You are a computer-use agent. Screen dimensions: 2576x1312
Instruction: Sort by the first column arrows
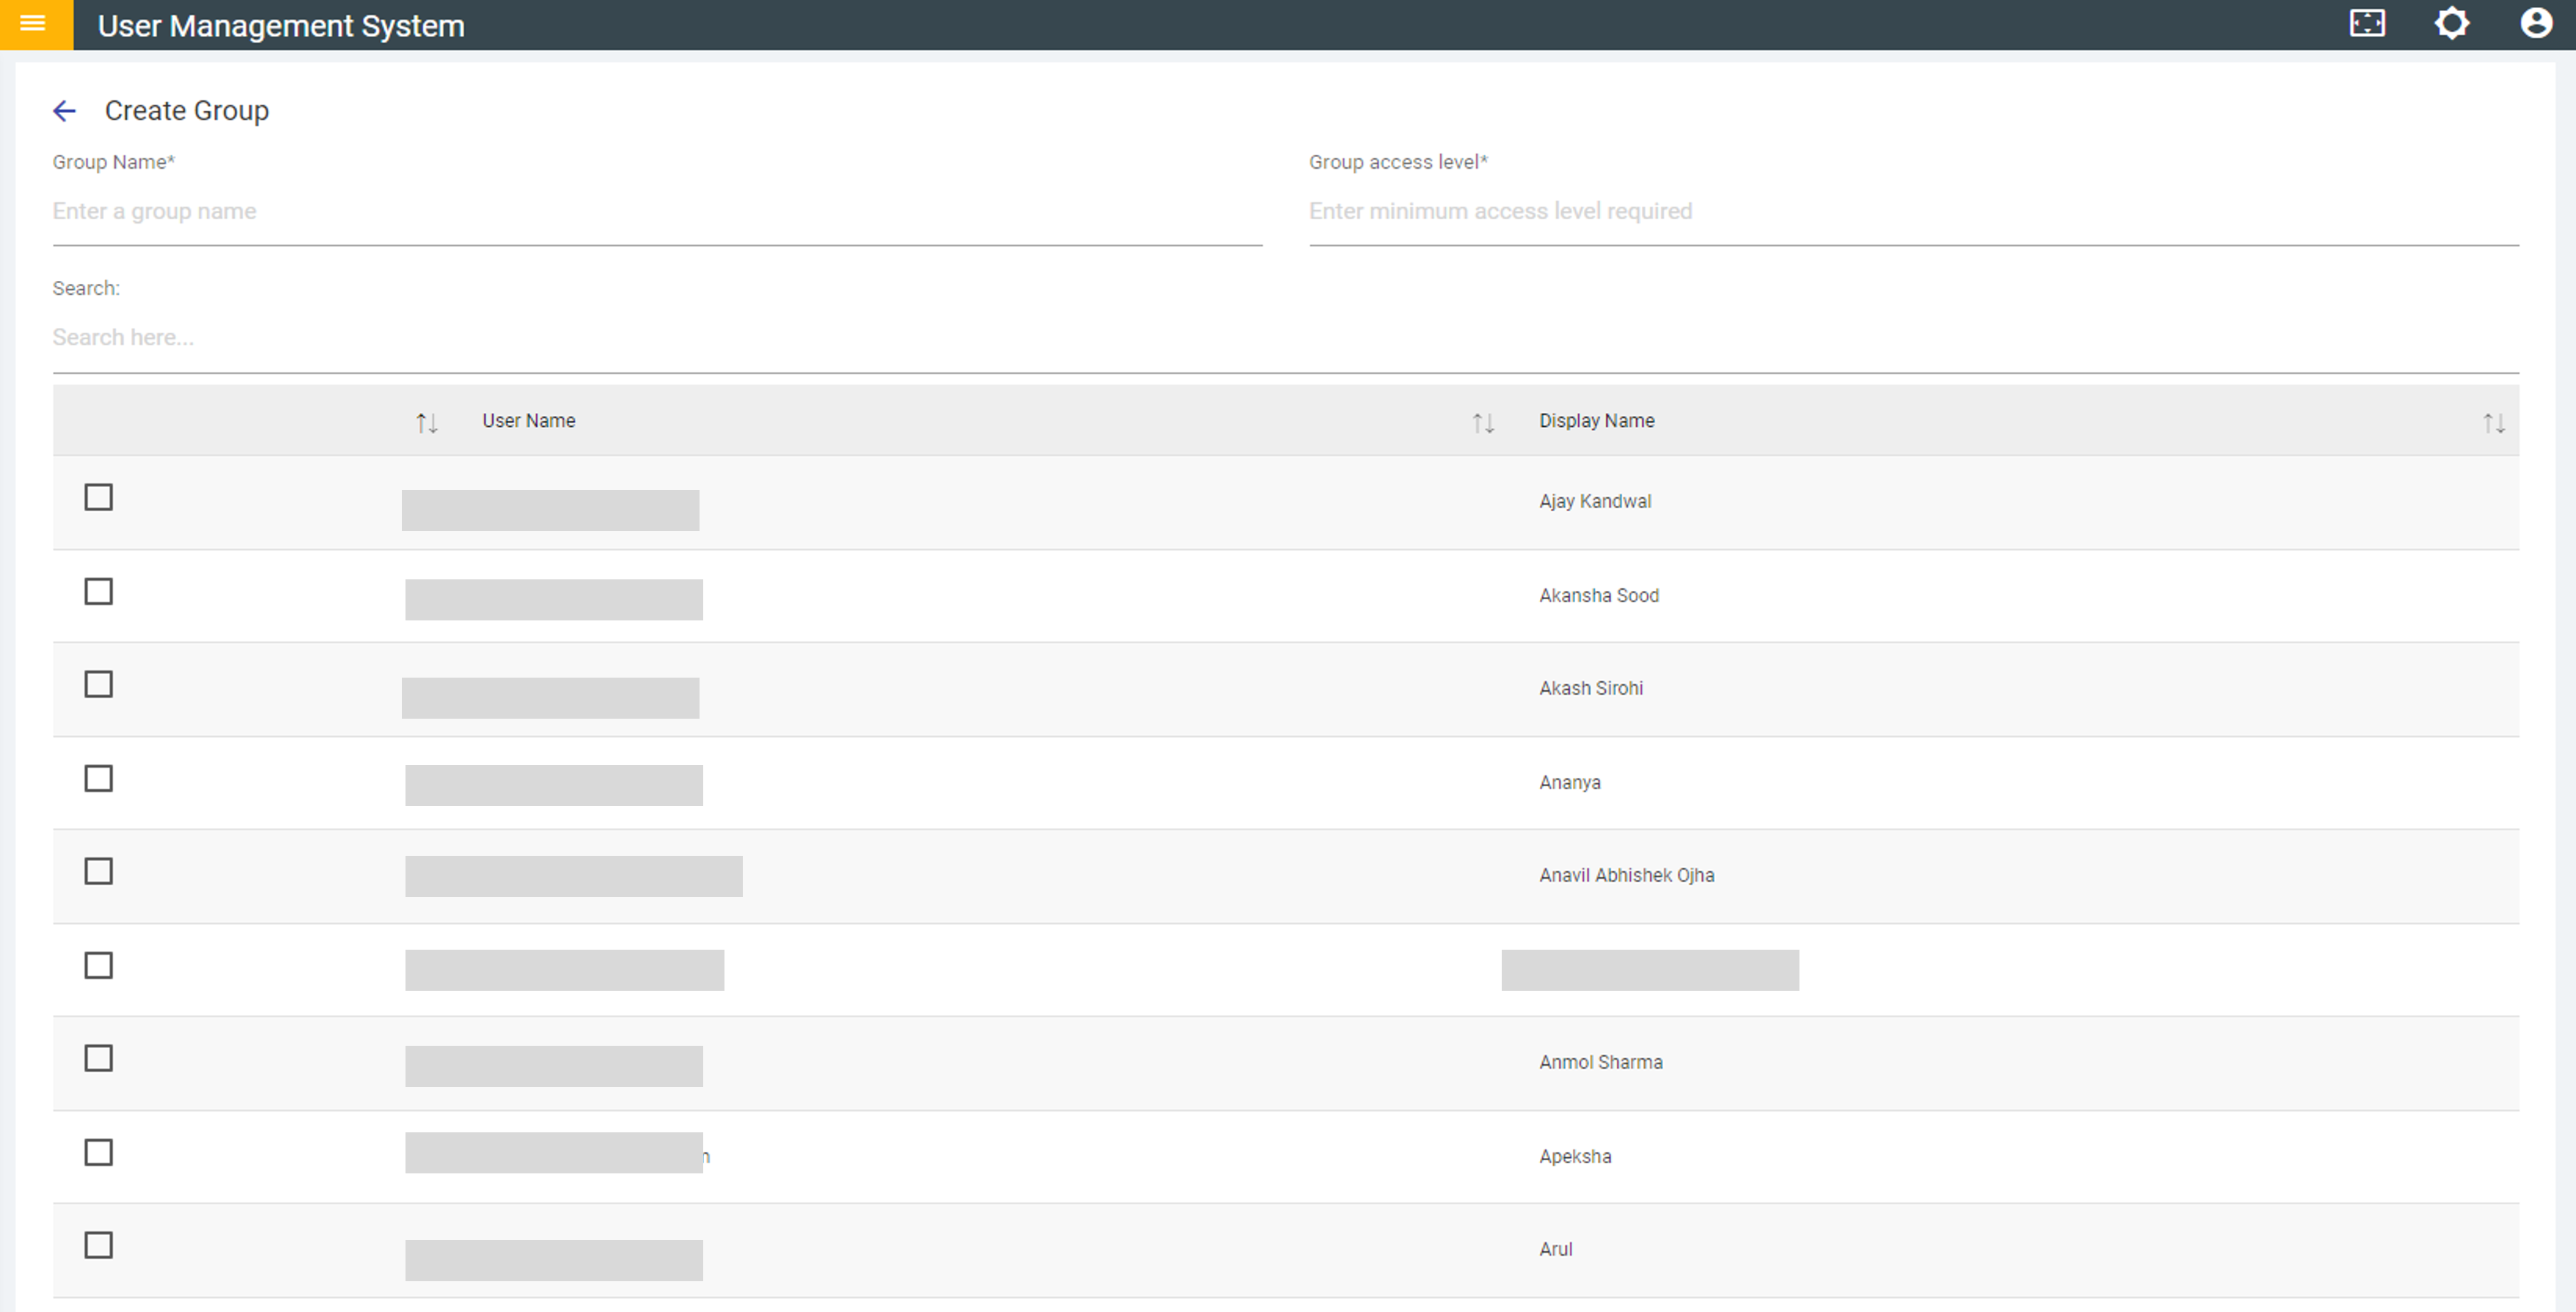[427, 423]
